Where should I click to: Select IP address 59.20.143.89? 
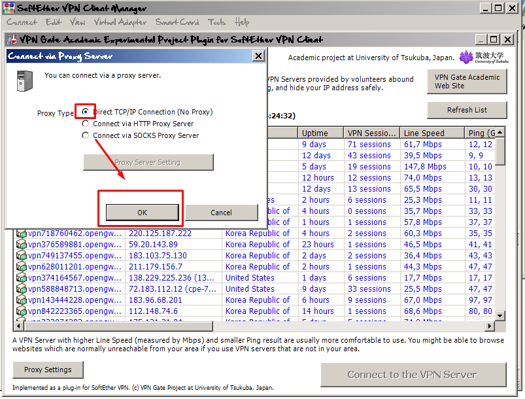tap(154, 244)
